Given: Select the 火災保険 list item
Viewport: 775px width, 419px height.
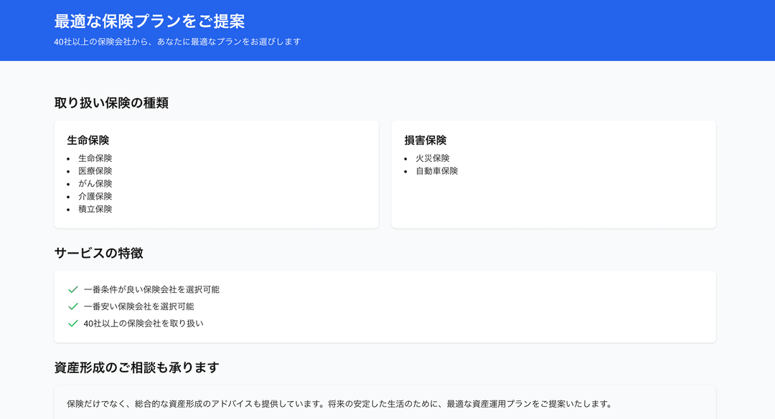Looking at the screenshot, I should [x=433, y=158].
